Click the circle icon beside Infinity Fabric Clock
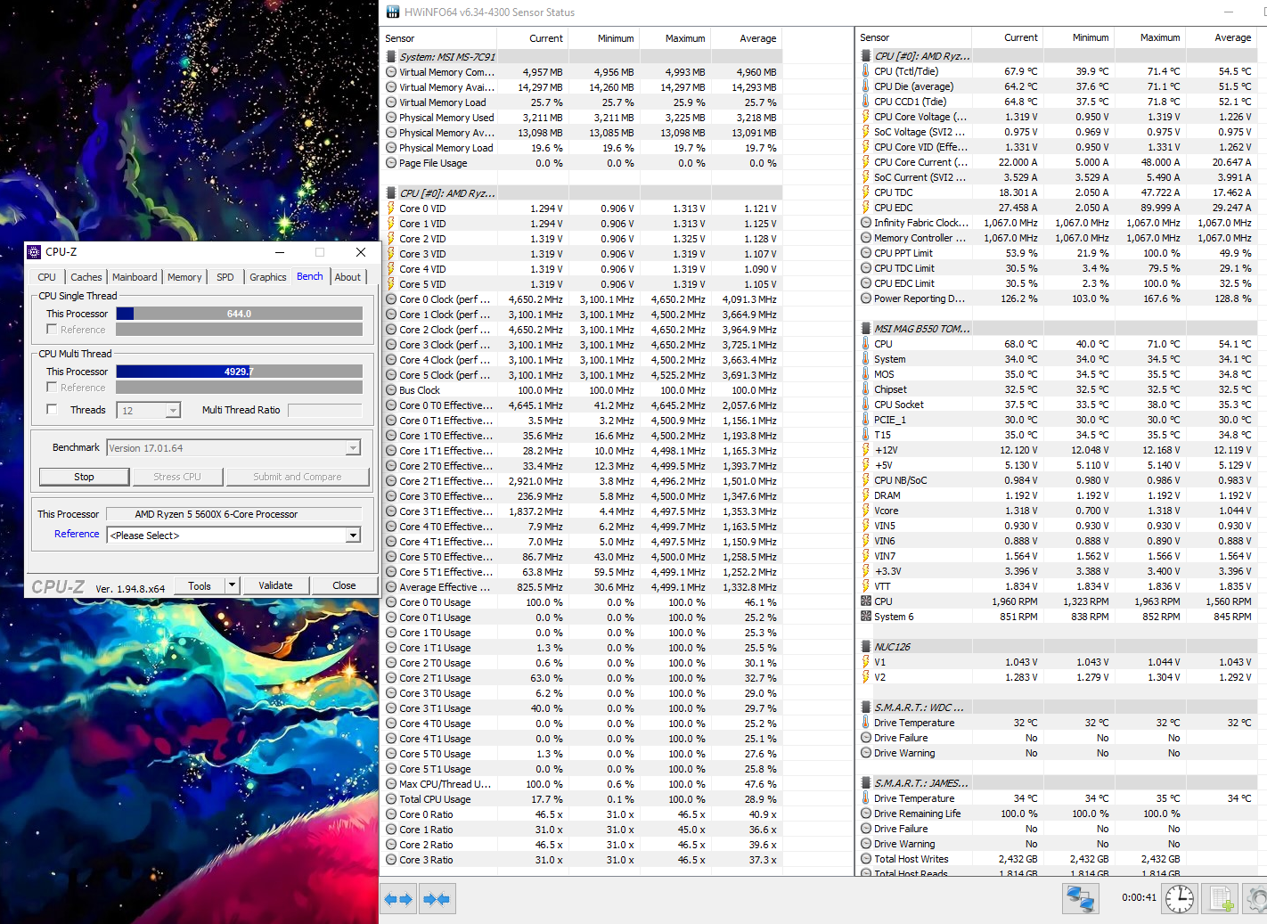This screenshot has height=924, width=1267. coord(866,223)
